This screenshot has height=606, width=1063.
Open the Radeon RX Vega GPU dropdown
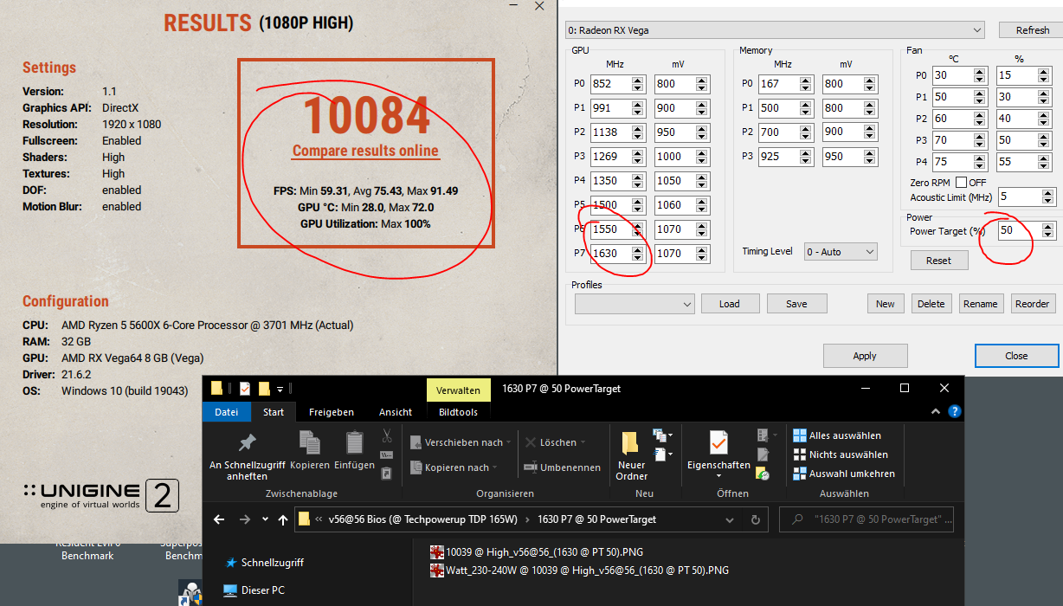coord(775,30)
